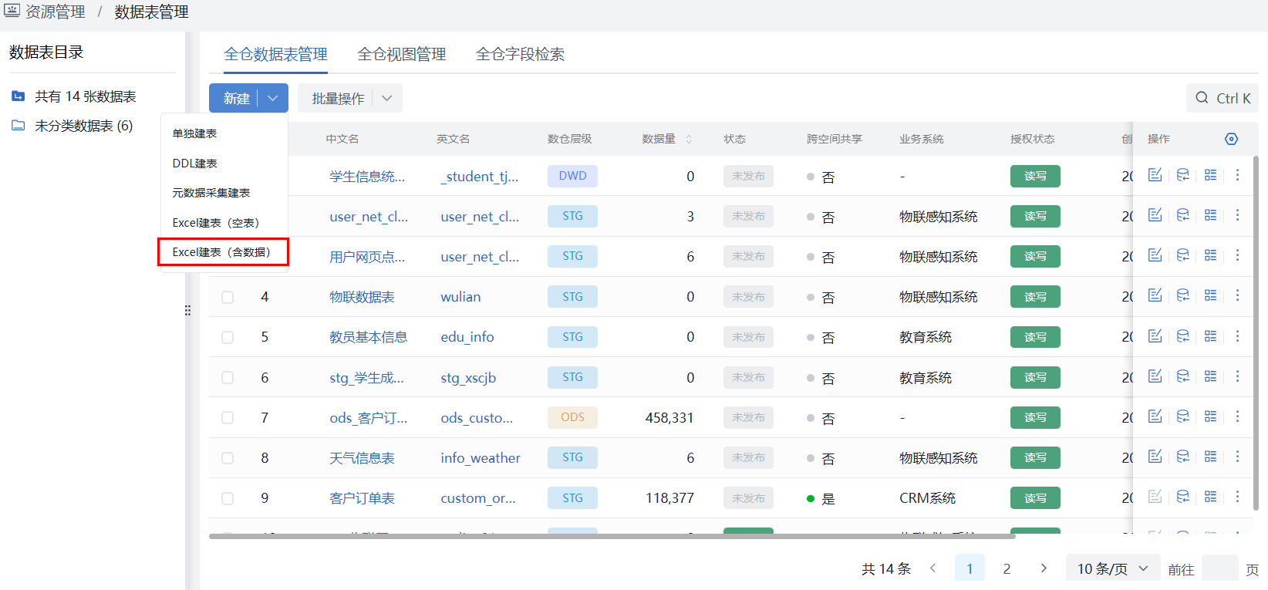Viewport: 1268px width, 590px height.
Task: Expand the 批量操作 dropdown arrow
Action: [x=387, y=98]
